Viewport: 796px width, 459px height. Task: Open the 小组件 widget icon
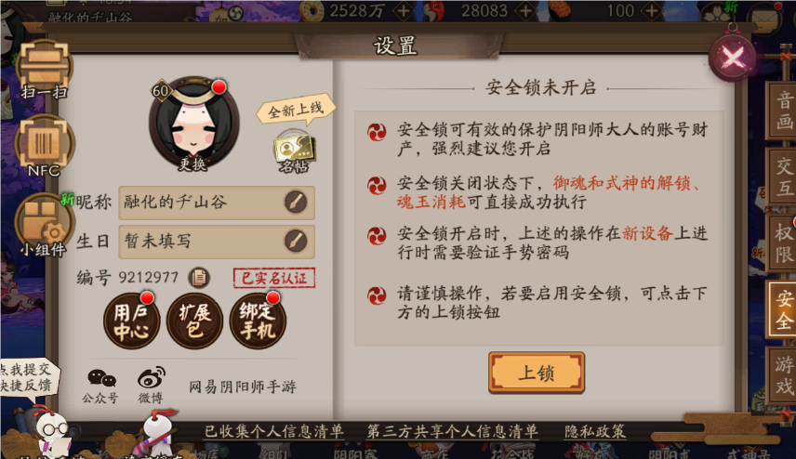(43, 224)
